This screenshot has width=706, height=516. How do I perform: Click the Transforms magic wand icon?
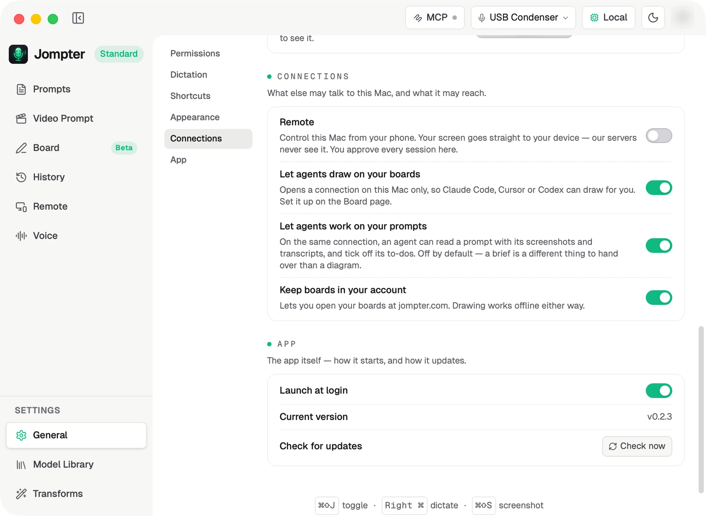click(x=21, y=494)
